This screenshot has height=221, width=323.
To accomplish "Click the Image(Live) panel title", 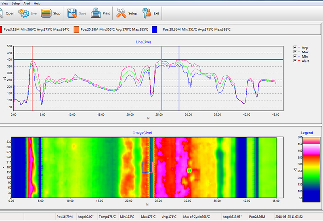I will click(x=143, y=133).
